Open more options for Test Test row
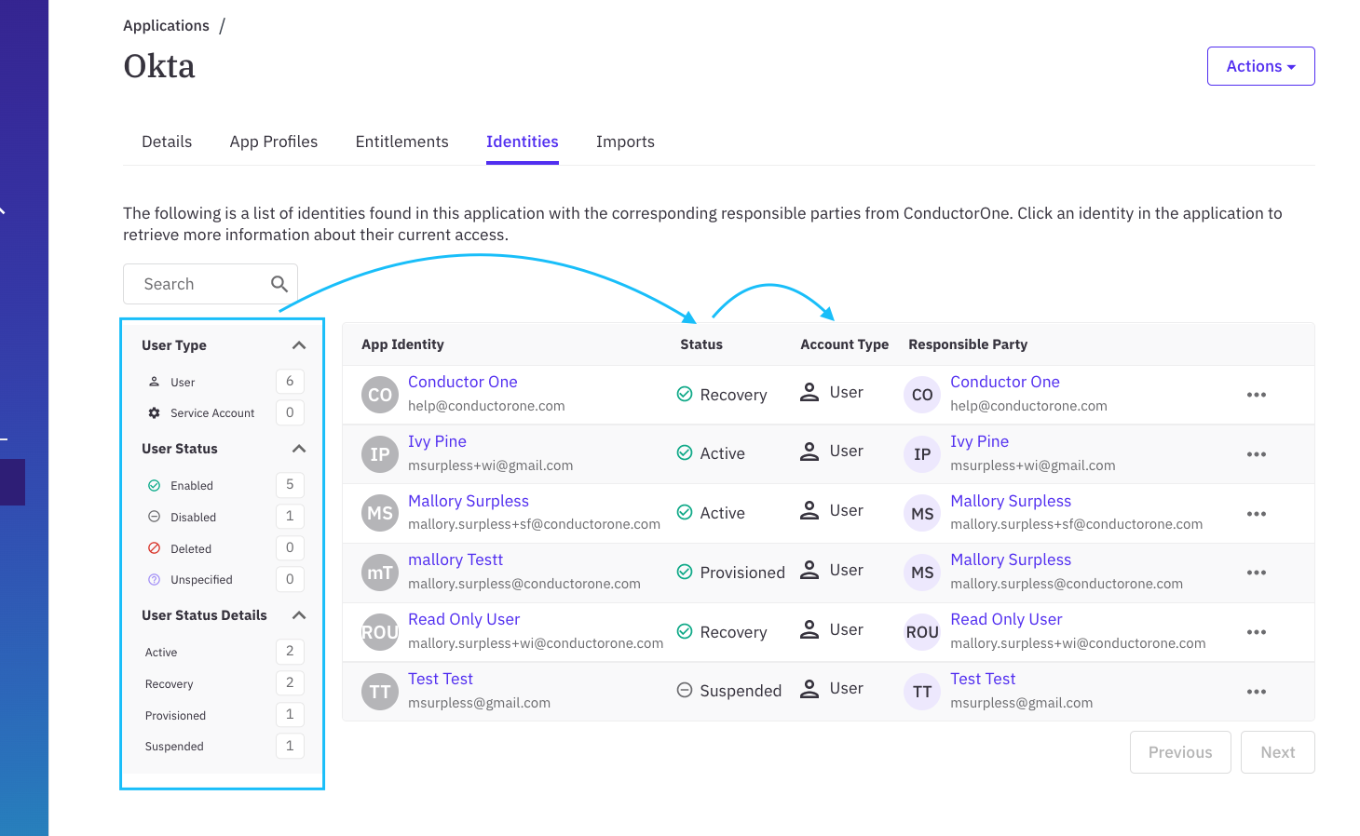The height and width of the screenshot is (836, 1360). coord(1257,692)
